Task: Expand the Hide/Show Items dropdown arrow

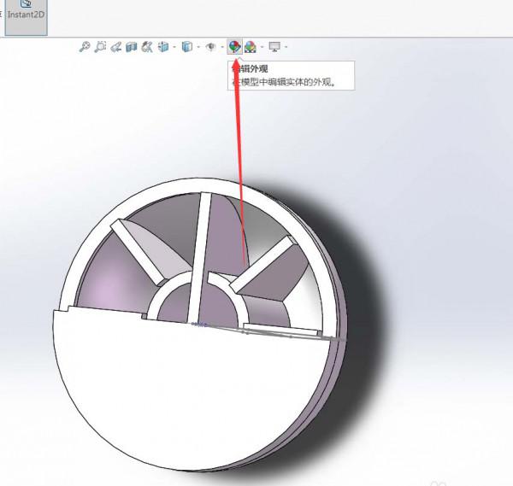Action: pyautogui.click(x=222, y=47)
